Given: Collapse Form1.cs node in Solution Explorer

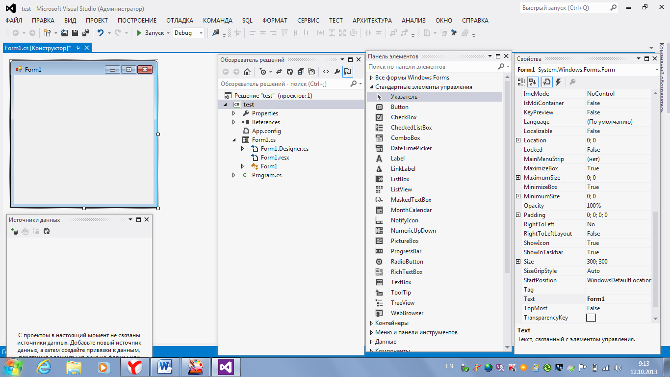Looking at the screenshot, I should click(234, 140).
